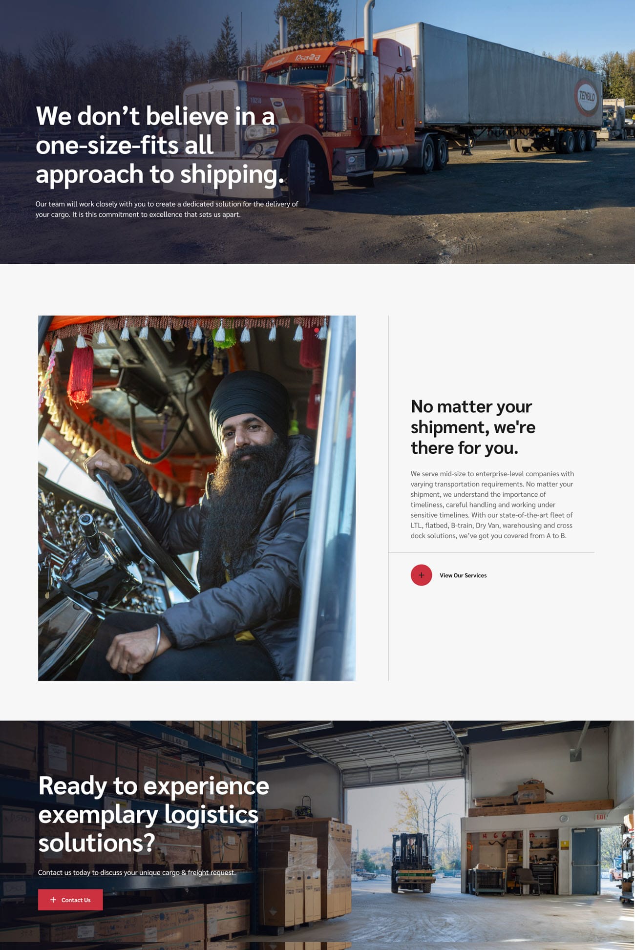Click the large red tassel in truck cab
635x950 pixels.
(80, 371)
